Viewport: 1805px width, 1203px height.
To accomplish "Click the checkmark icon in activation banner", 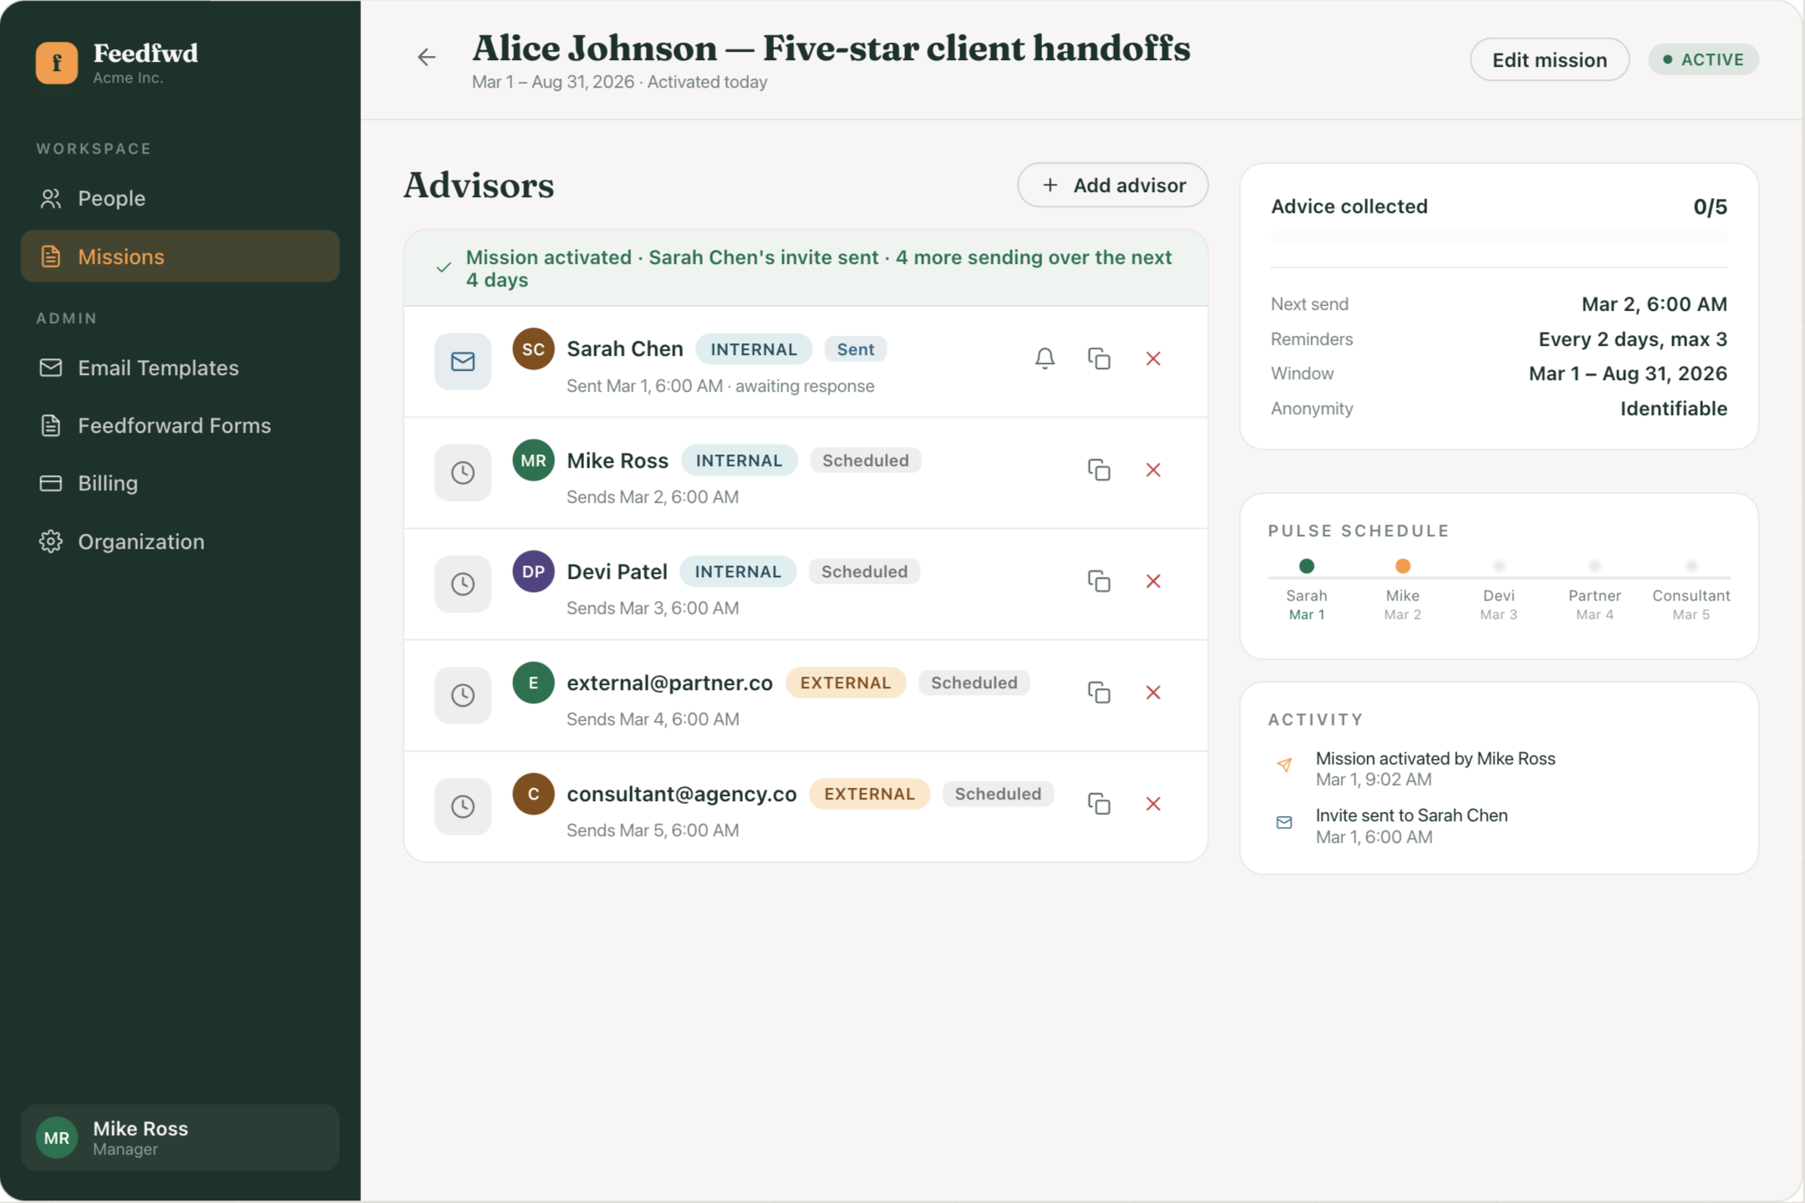I will pos(444,267).
